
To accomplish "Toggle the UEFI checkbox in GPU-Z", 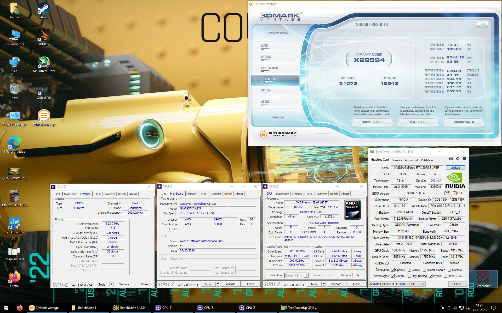I will pos(455,193).
